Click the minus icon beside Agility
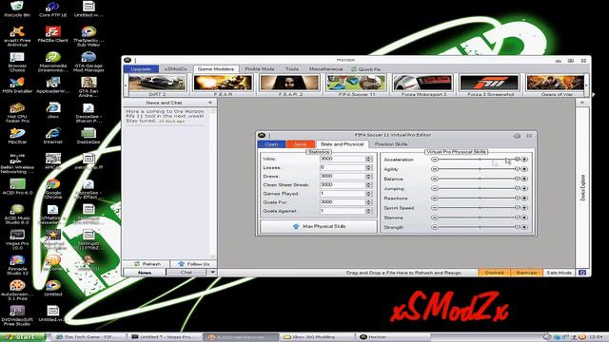The image size is (609, 342). 435,169
